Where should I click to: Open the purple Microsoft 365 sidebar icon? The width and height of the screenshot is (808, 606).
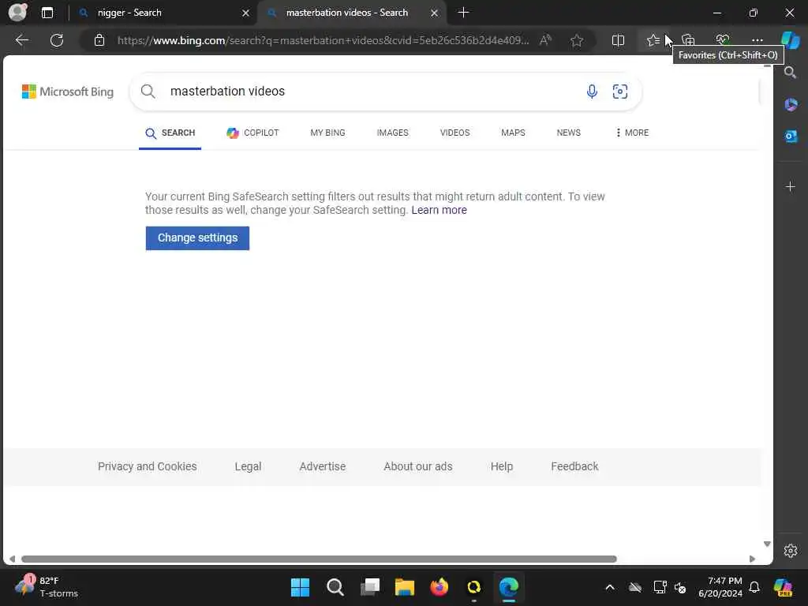tap(791, 105)
